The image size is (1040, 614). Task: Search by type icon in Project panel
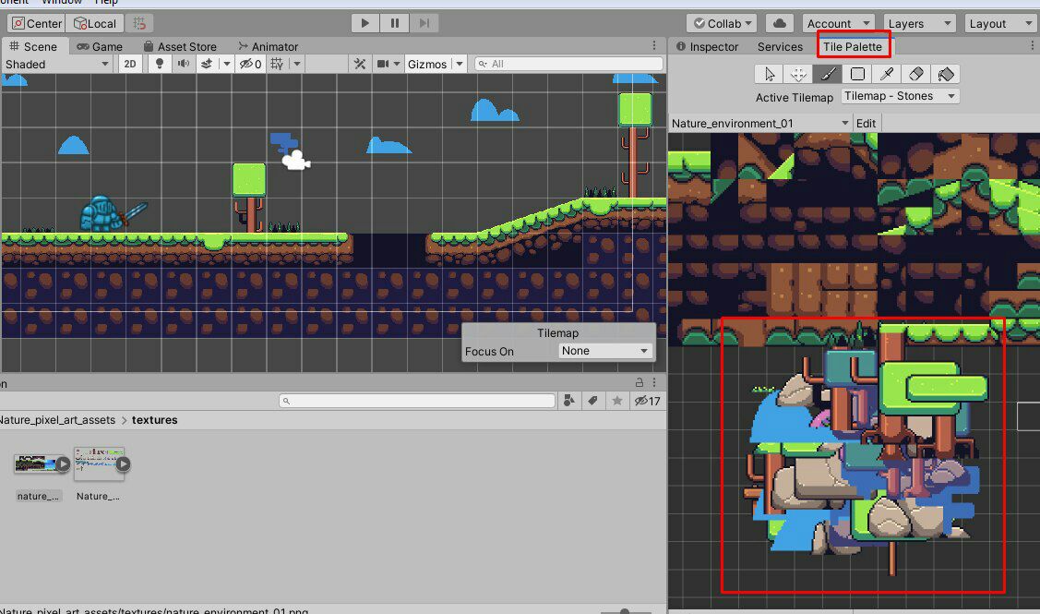pos(568,401)
